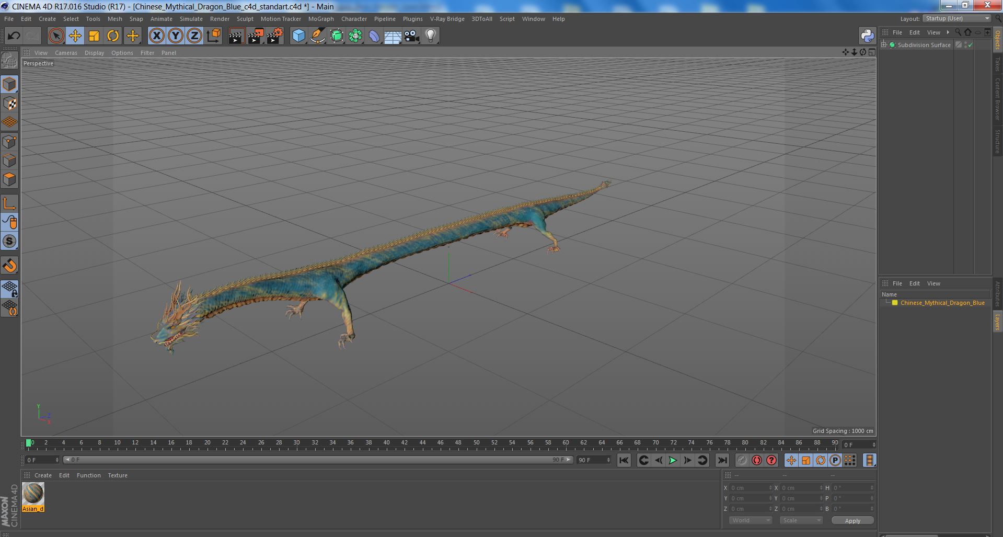The image size is (1003, 537).
Task: Open the Content Browser side tab
Action: [997, 99]
